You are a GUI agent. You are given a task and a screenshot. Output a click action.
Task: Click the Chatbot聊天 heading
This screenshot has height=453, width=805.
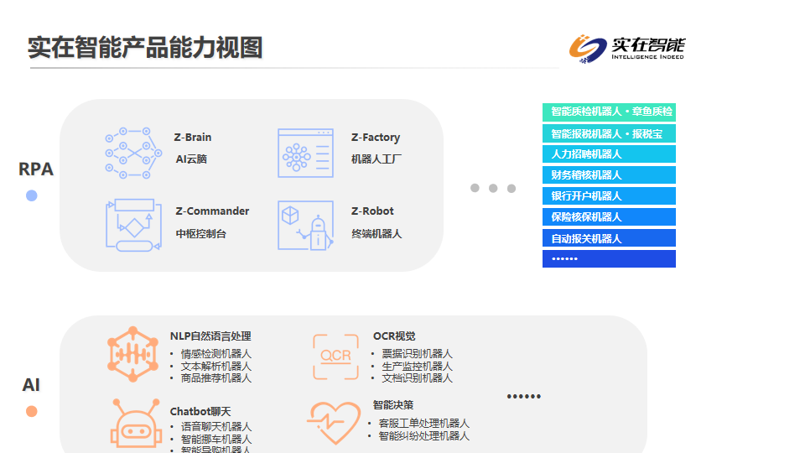coord(200,411)
